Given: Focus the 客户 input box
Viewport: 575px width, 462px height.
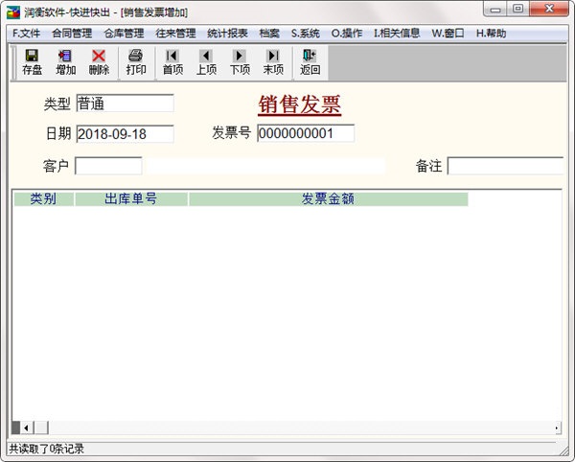Looking at the screenshot, I should pos(108,166).
